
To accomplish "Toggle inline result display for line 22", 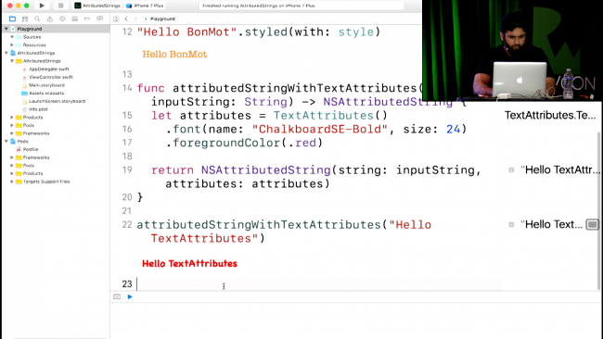I will tap(592, 224).
